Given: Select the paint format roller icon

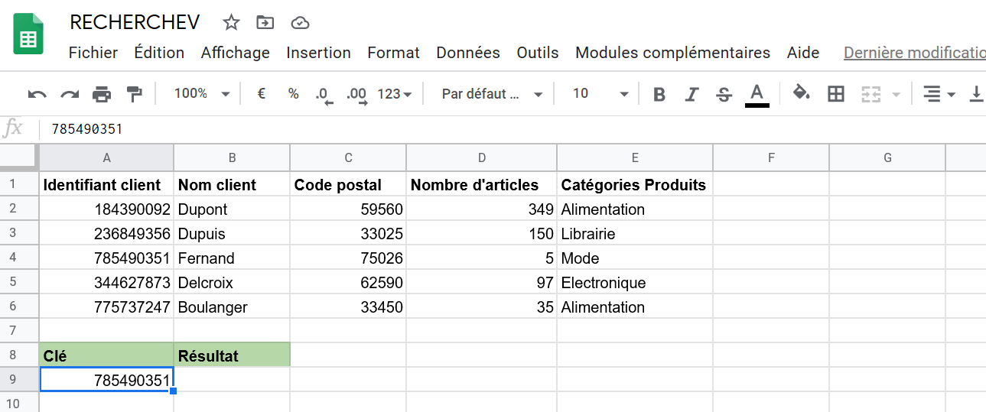Looking at the screenshot, I should [134, 94].
